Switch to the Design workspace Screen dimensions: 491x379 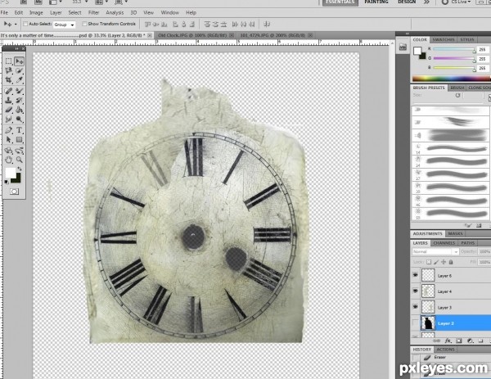(x=407, y=2)
